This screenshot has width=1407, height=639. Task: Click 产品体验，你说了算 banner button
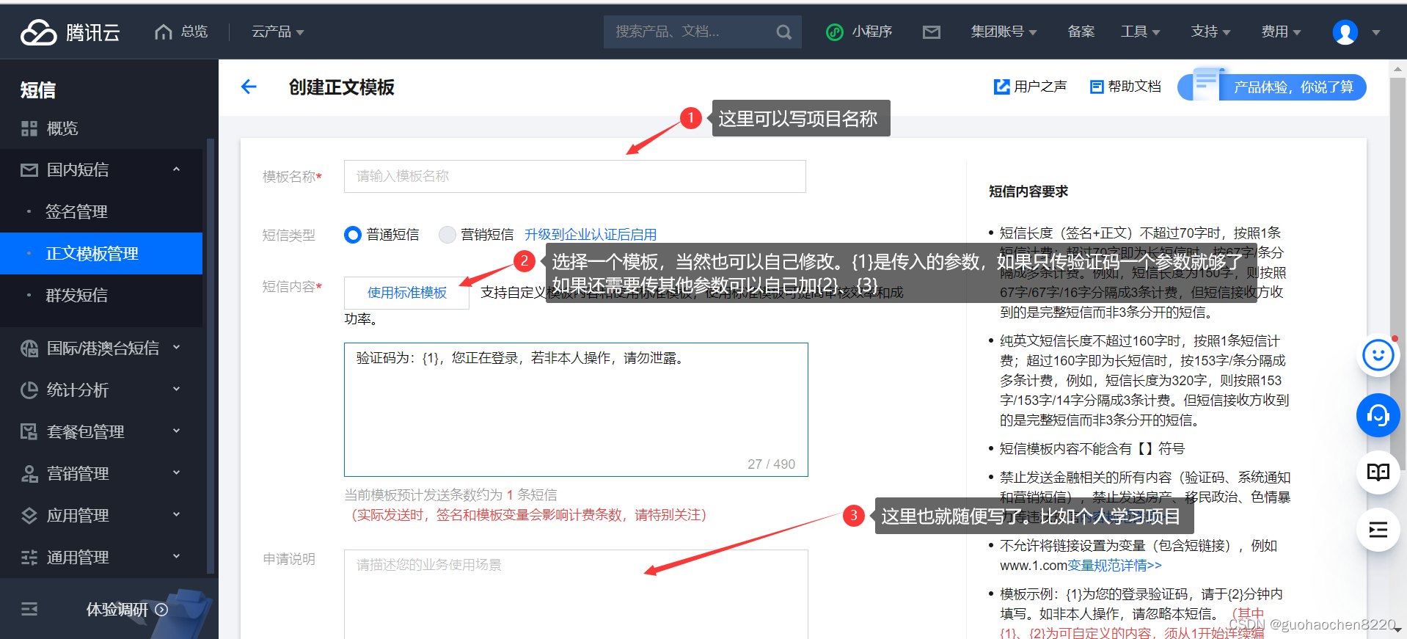[x=1272, y=87]
